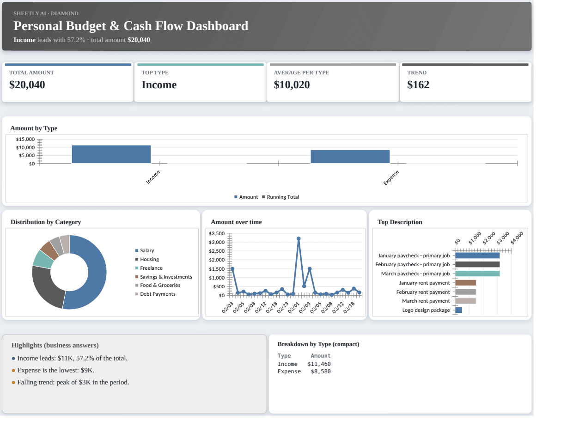Viewport: 567px width, 426px height.
Task: Click the $3,500 axis label in line chart
Action: [217, 233]
